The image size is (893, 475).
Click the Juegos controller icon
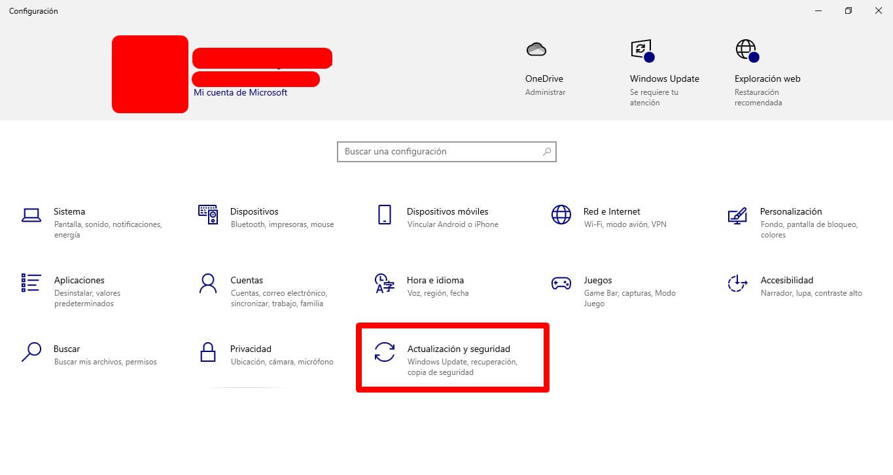561,283
